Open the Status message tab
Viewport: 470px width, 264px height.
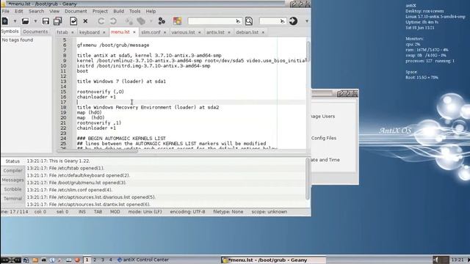(12, 161)
